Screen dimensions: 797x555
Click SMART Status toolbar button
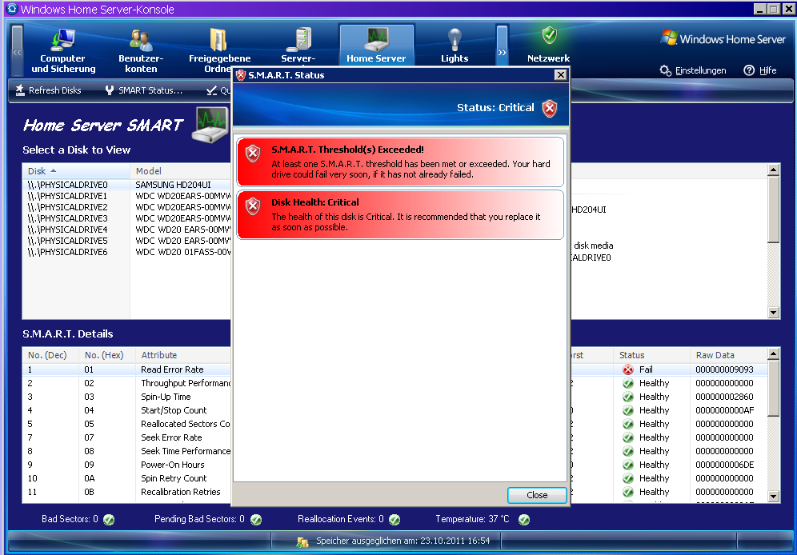(x=143, y=90)
